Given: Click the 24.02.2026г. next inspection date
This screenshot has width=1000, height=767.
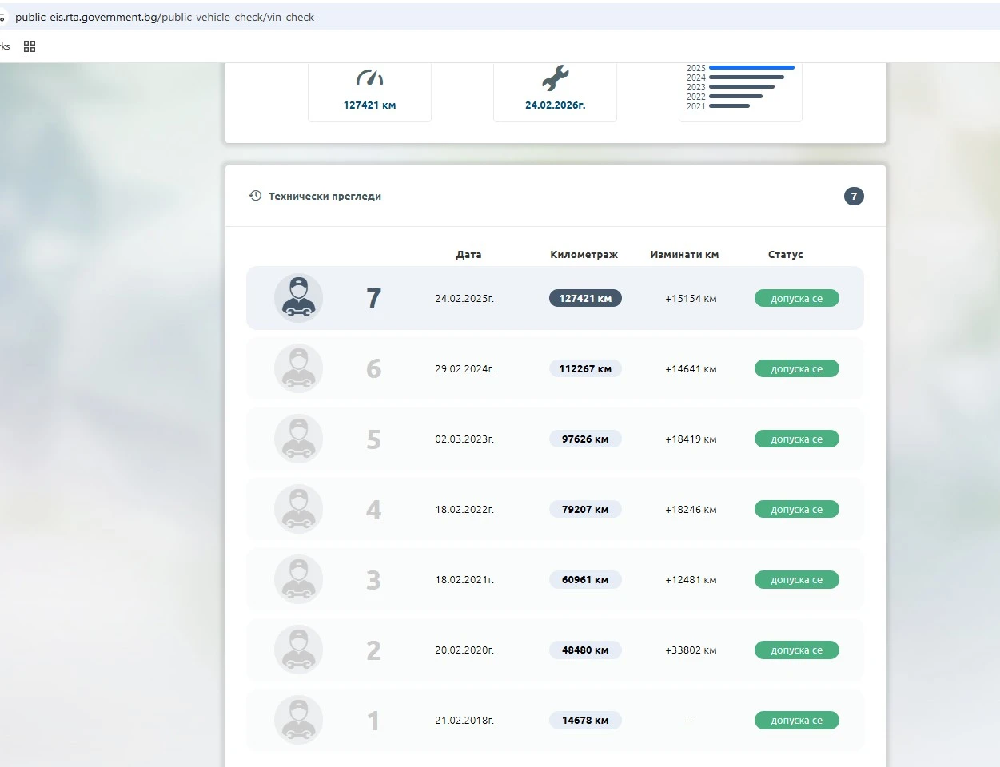Looking at the screenshot, I should point(555,105).
